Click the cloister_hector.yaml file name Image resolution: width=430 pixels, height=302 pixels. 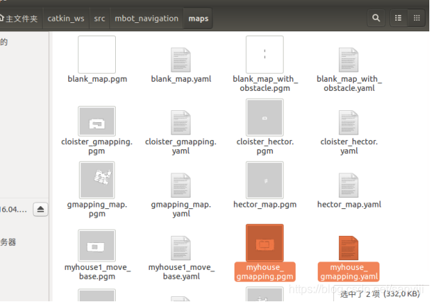[x=349, y=146]
